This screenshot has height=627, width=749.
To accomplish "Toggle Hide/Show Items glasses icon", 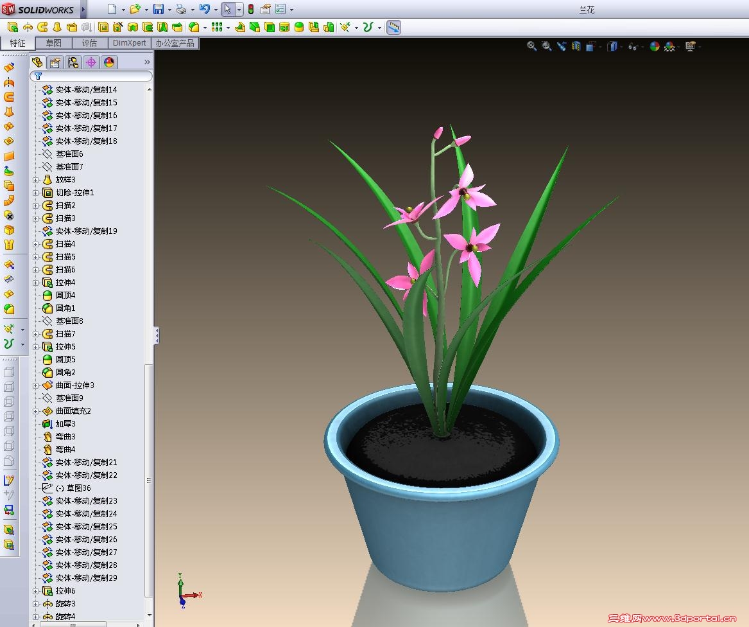I will point(633,46).
